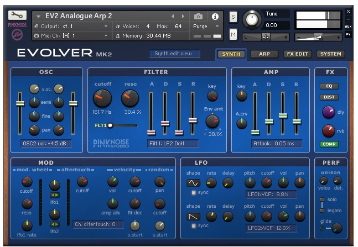Click the velocity vol knob
Image resolution: width=358 pixels, height=247 pixels.
tap(113, 182)
